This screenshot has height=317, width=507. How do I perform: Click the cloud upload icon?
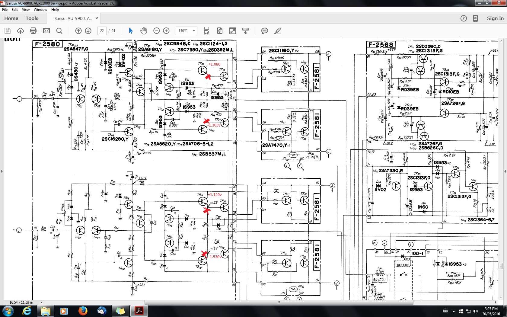[21, 31]
